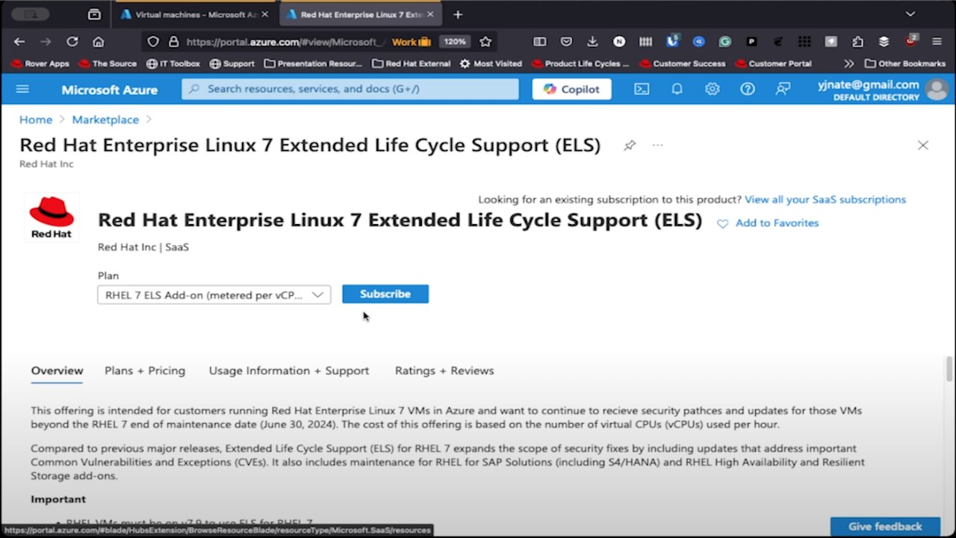The height and width of the screenshot is (538, 956).
Task: Click the 120% zoom level indicator
Action: coord(453,42)
